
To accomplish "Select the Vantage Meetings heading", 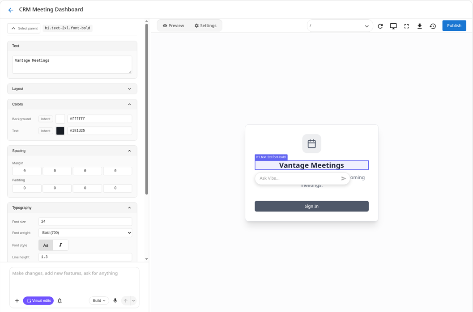I will 311,165.
